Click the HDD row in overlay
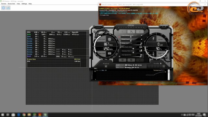Screen dimensions: 208x117 coord(64,54)
